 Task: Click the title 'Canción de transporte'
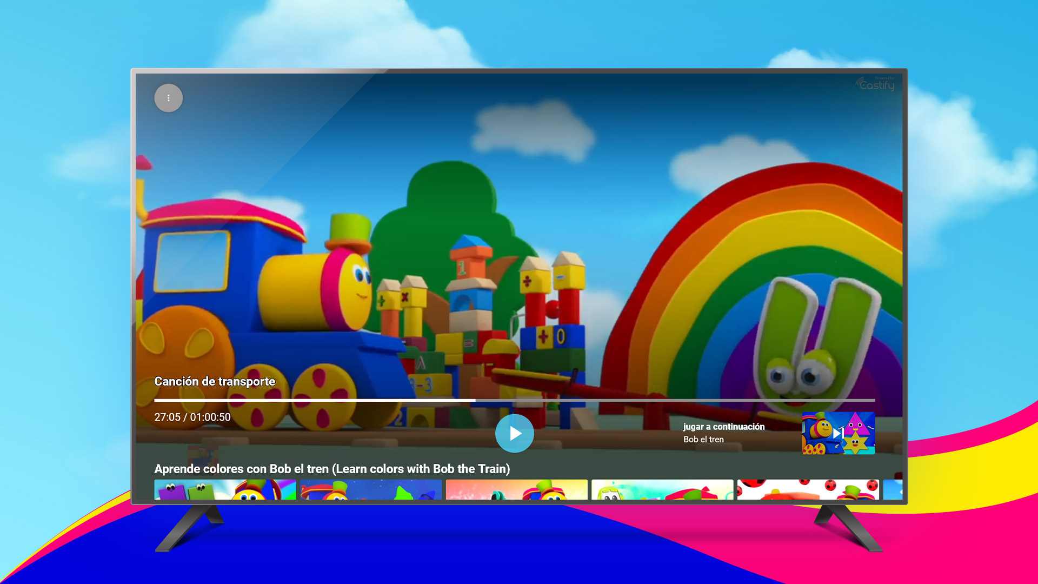click(x=215, y=381)
